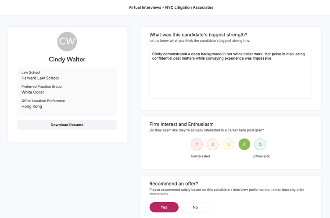330x218 pixels.
Task: Rate enthusiasm as 1 Uninterested
Action: click(x=197, y=144)
